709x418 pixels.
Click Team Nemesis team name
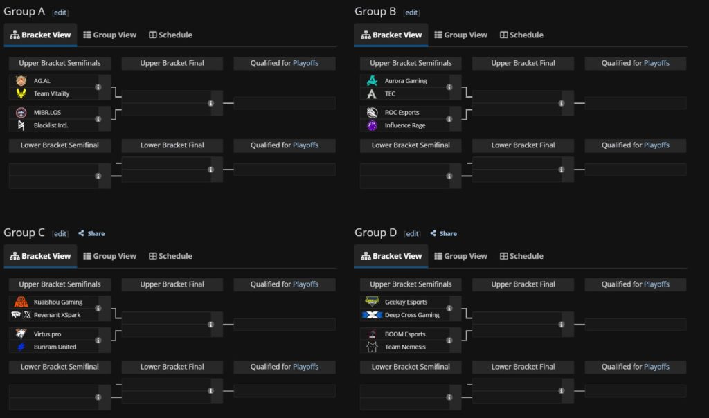(x=405, y=347)
